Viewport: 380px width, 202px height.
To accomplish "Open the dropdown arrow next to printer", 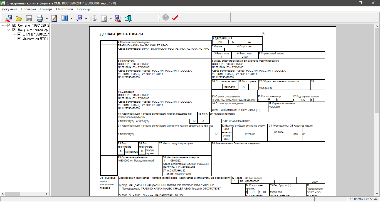I will point(47,19).
